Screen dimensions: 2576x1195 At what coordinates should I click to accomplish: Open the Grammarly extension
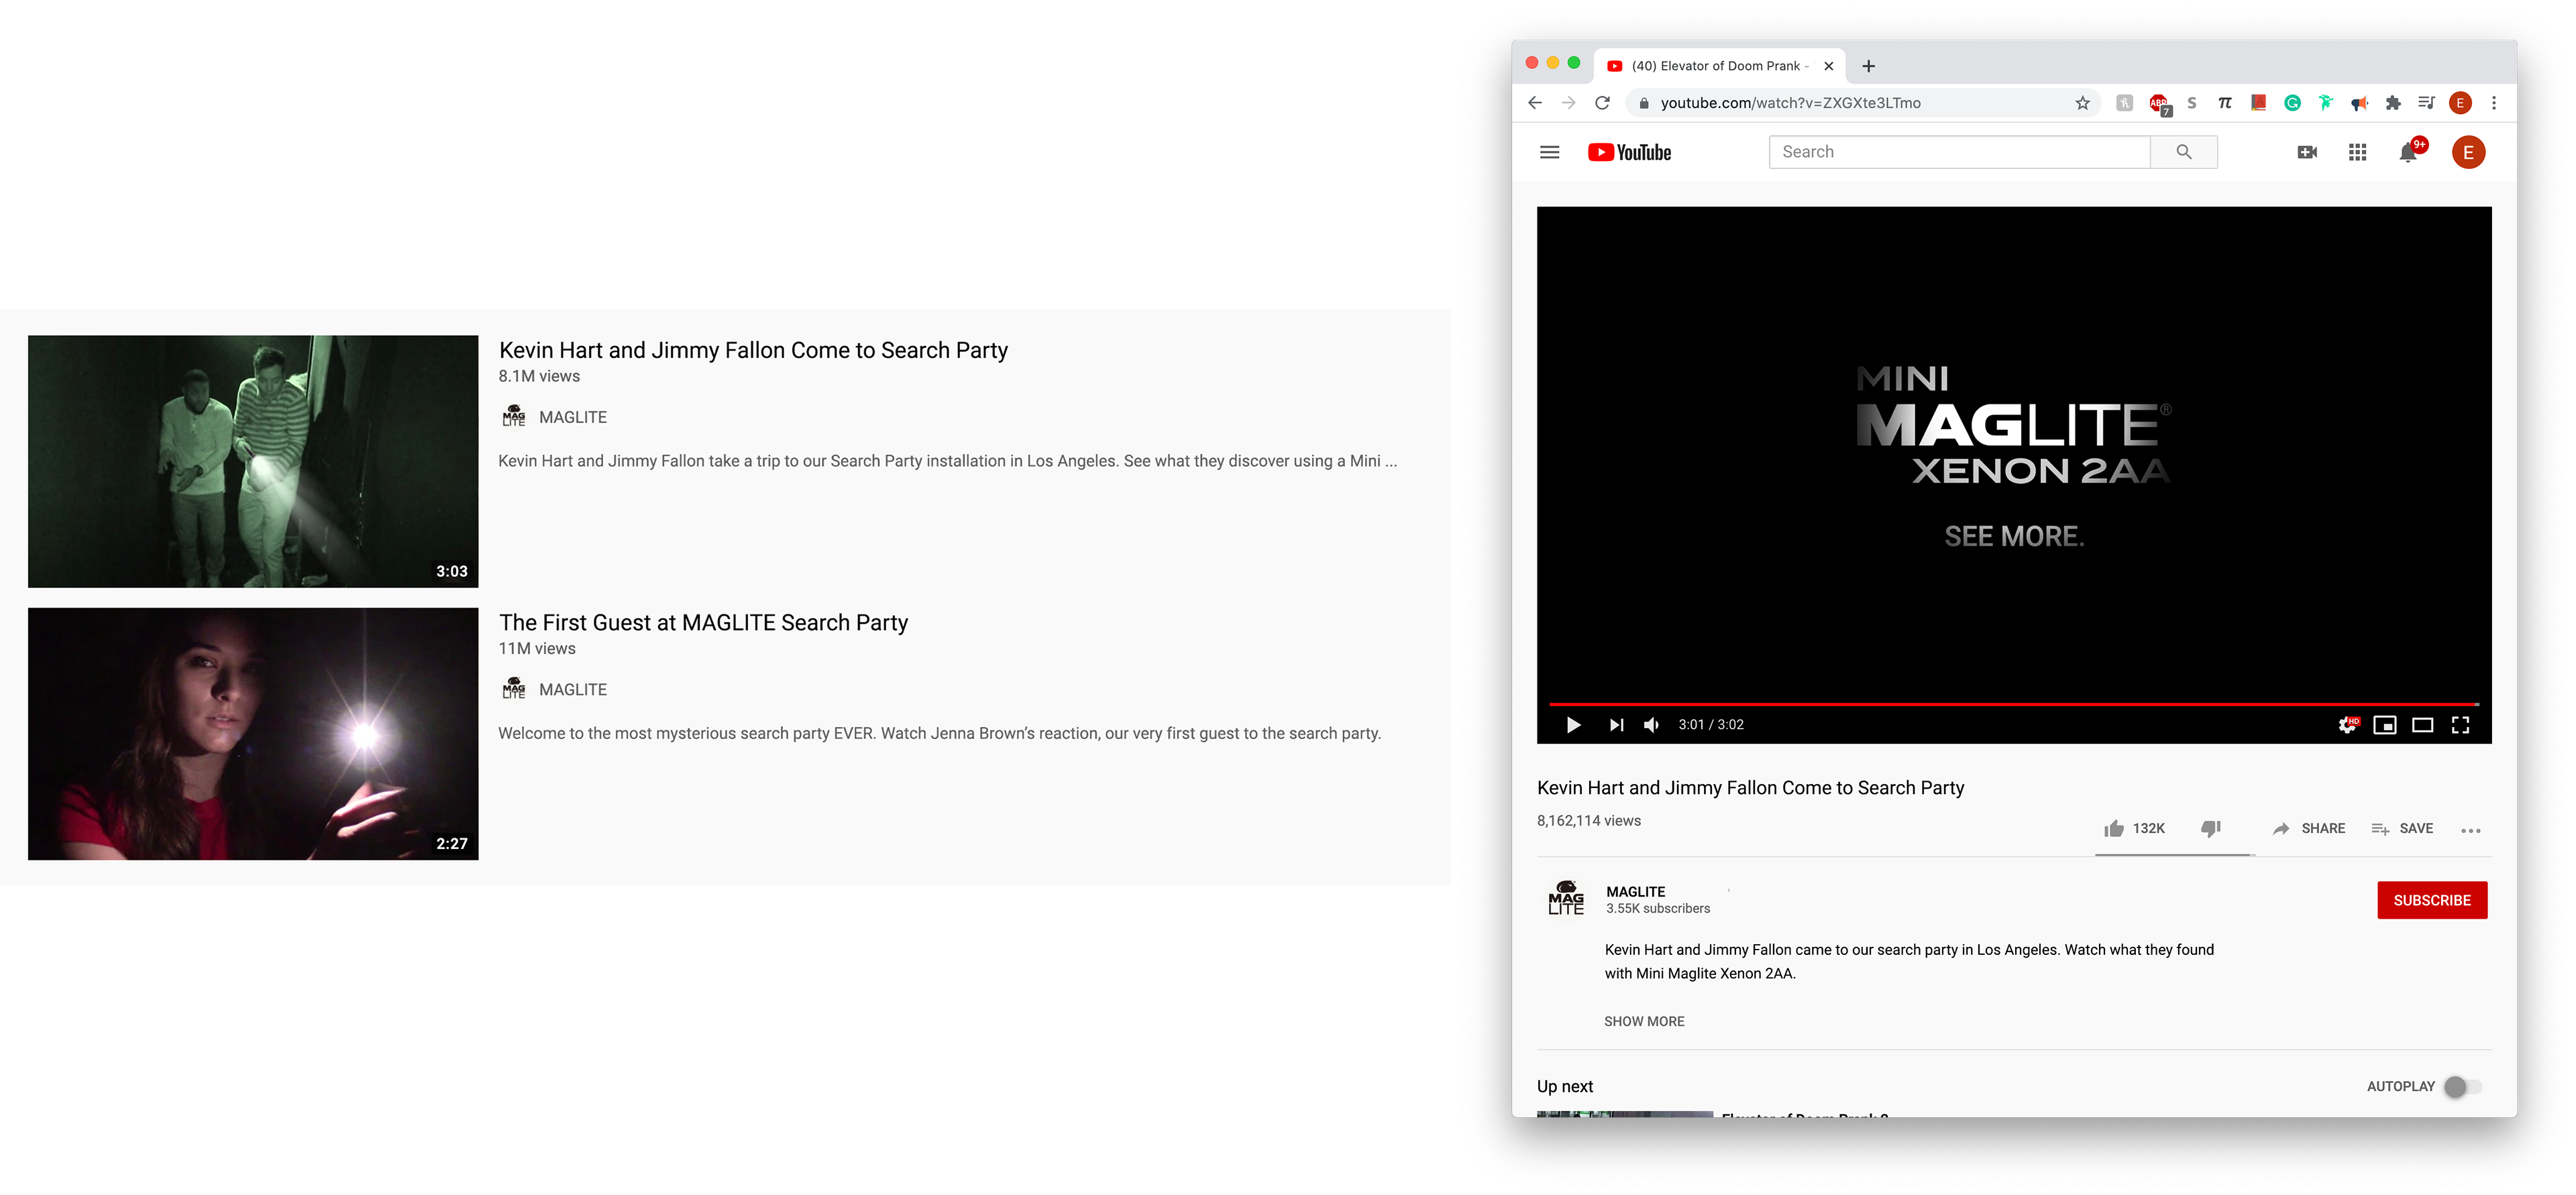(x=2292, y=103)
